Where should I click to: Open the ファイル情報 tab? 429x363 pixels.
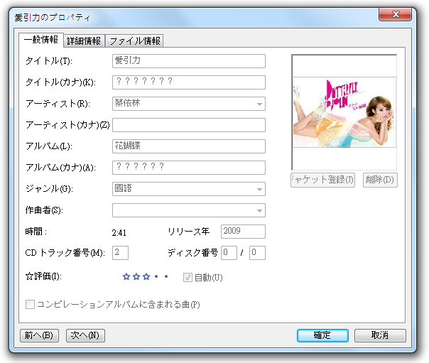[x=135, y=41]
